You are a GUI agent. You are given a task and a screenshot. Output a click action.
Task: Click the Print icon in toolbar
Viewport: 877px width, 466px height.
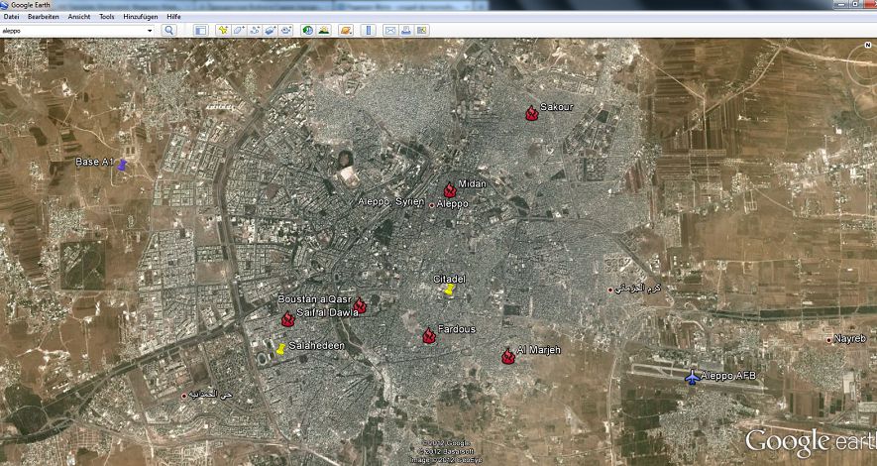pyautogui.click(x=406, y=30)
